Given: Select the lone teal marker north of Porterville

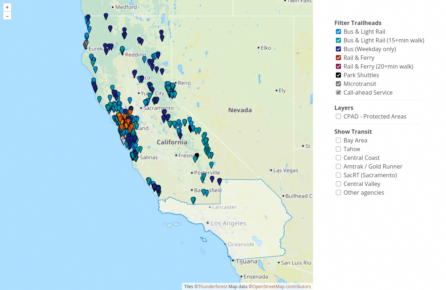Looking at the screenshot, I should click(211, 165).
